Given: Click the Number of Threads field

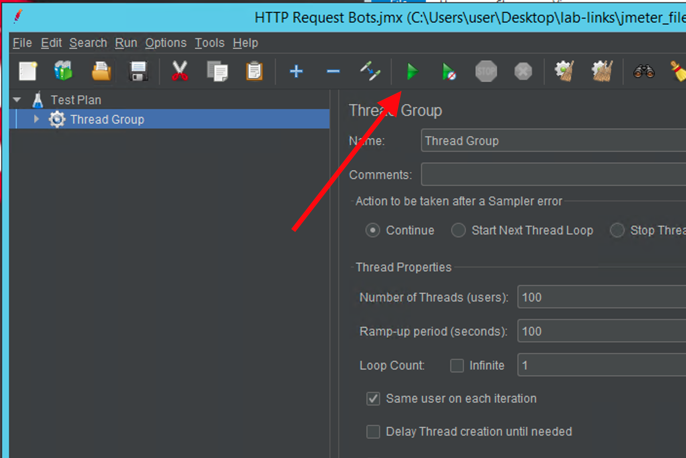Looking at the screenshot, I should point(602,297).
